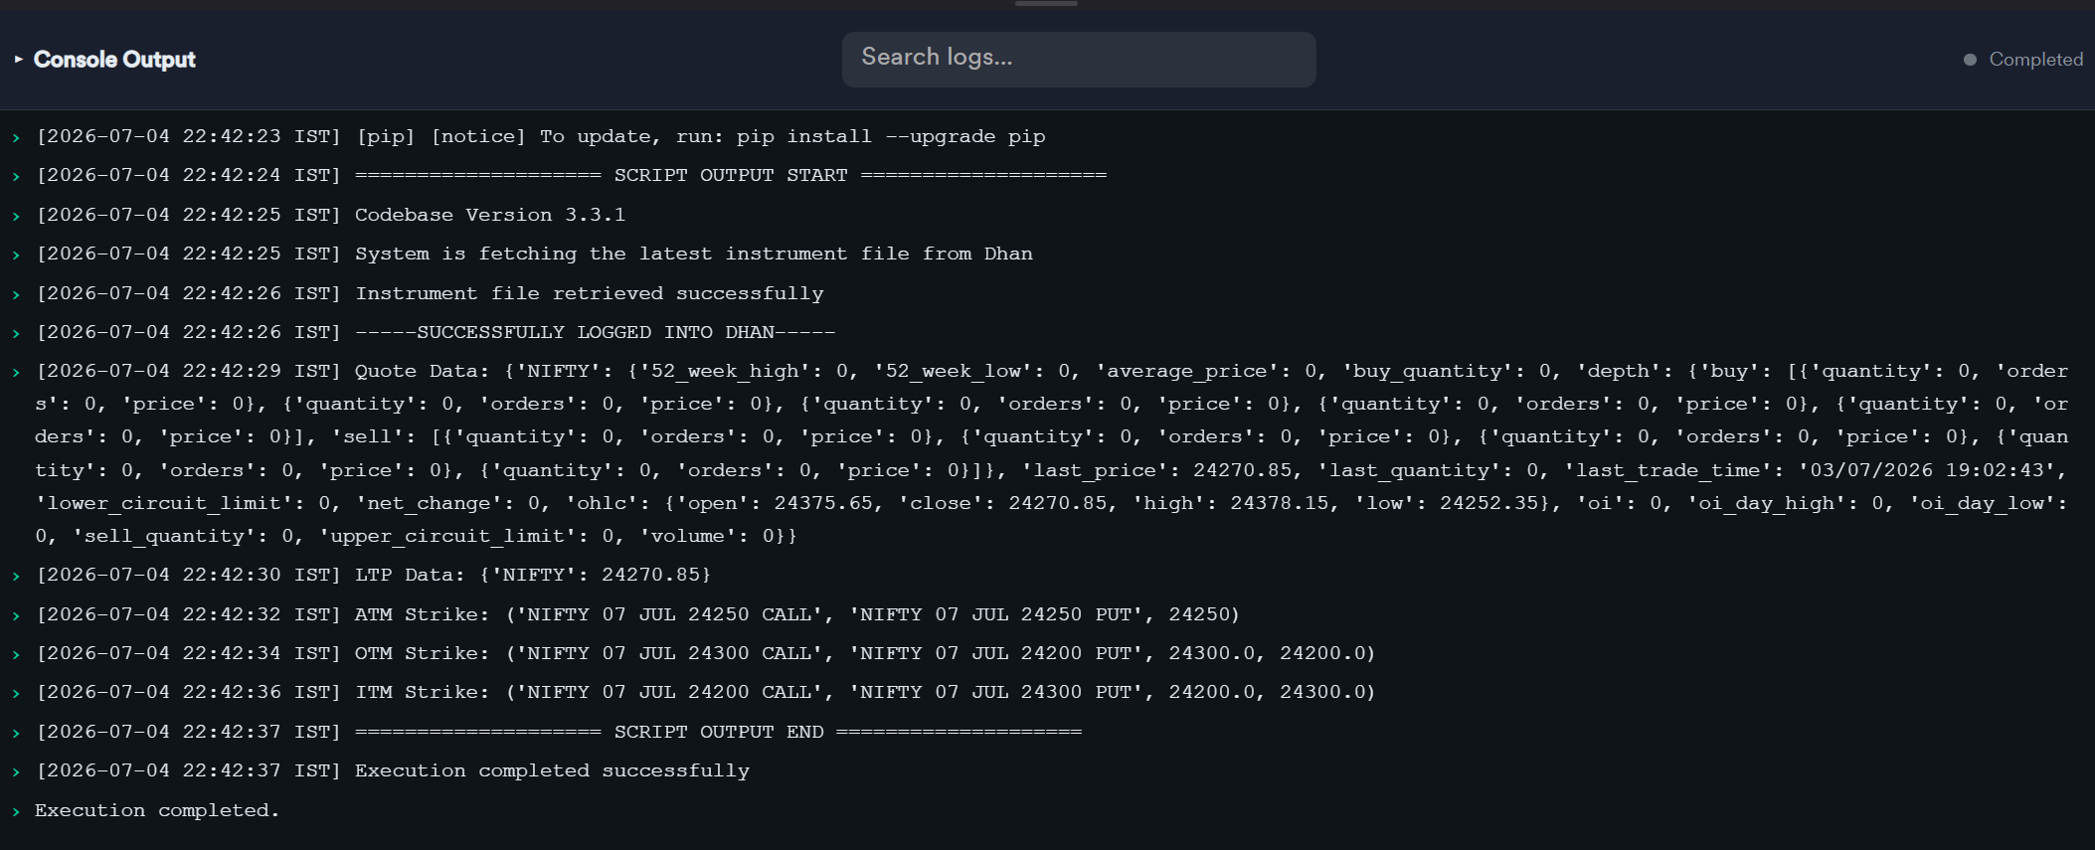This screenshot has width=2095, height=850.
Task: Click the chevron beside the pip notice line
Action: click(x=16, y=138)
